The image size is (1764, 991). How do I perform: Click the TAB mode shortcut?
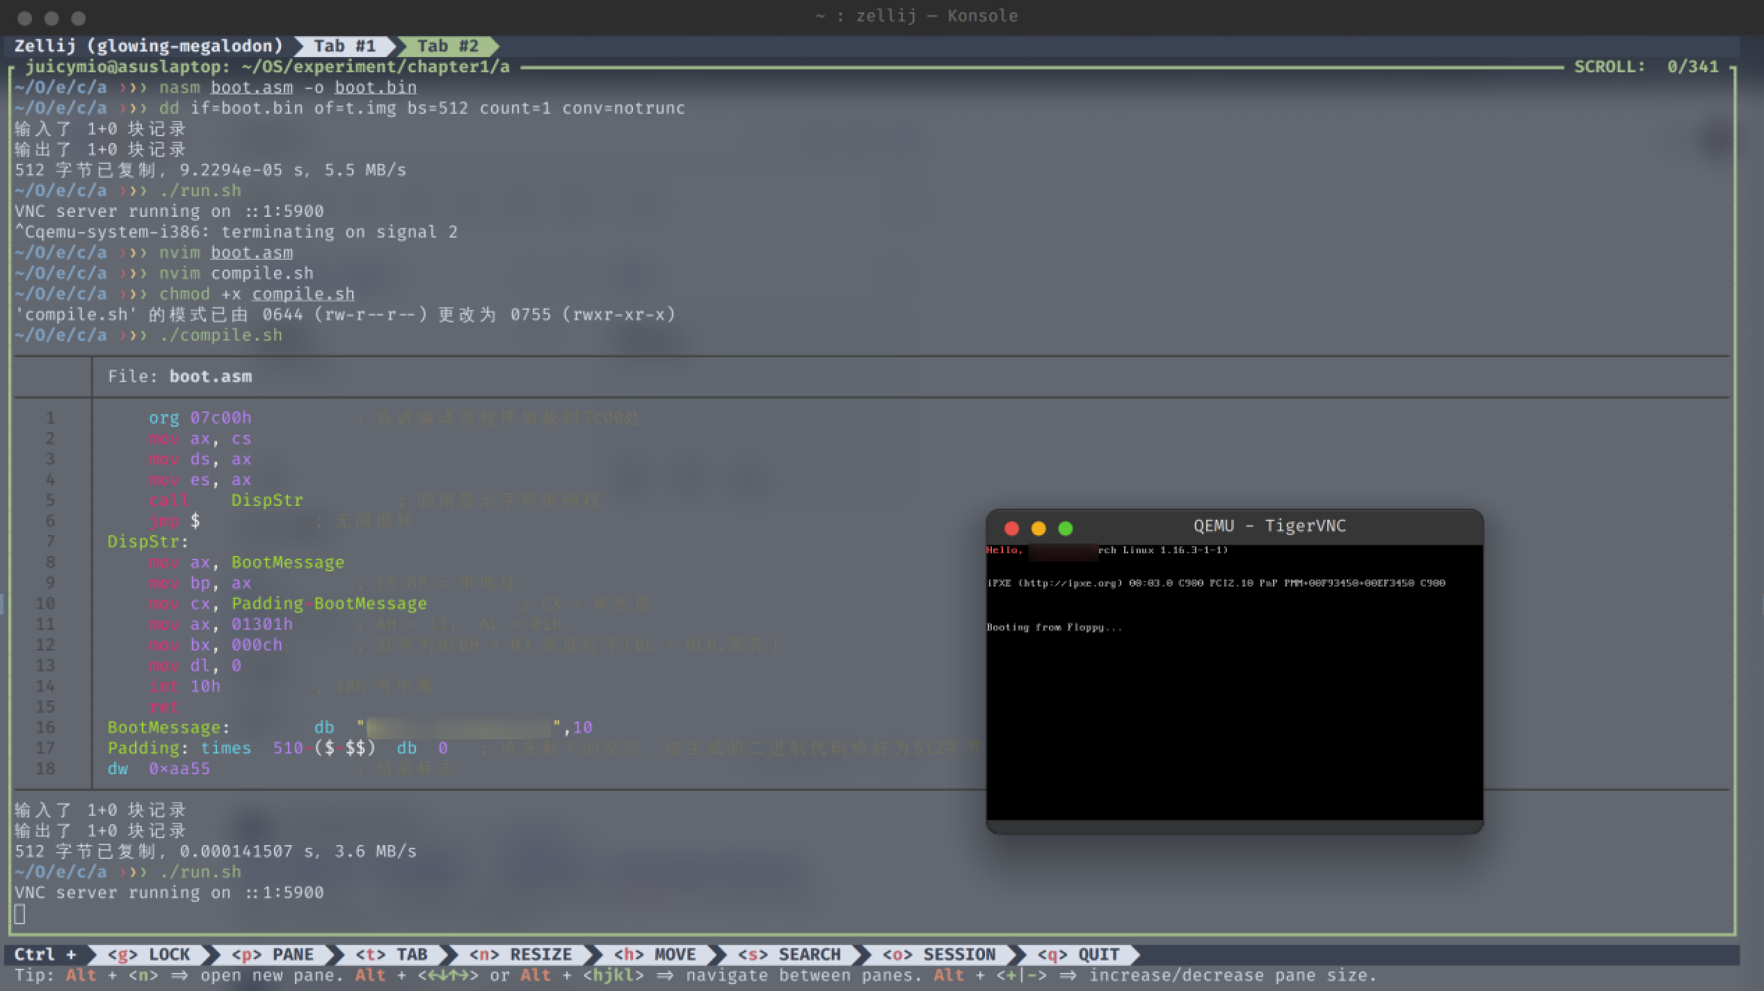coord(392,954)
